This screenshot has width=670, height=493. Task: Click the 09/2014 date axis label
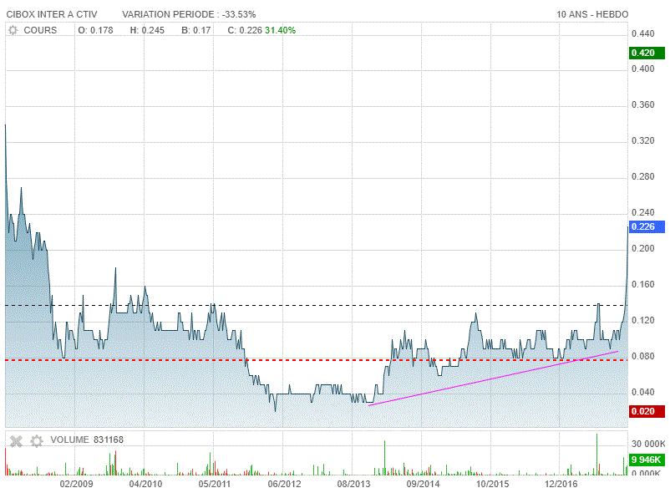tap(423, 484)
